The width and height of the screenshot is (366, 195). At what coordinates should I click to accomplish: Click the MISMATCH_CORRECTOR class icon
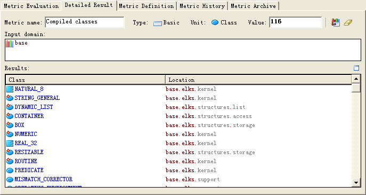pyautogui.click(x=10, y=180)
